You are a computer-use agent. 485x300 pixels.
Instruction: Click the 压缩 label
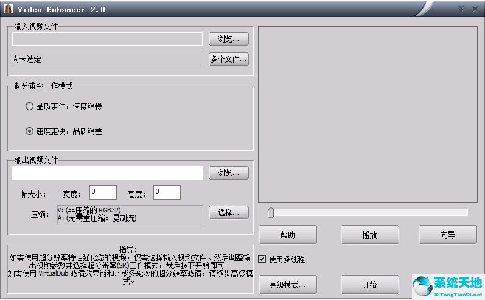40,214
